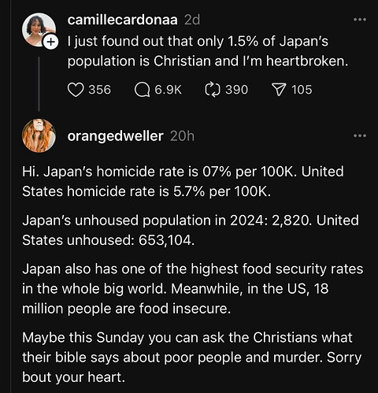Open the post text about Japan's Christian population
Screen dimensions: 378x393
point(208,51)
